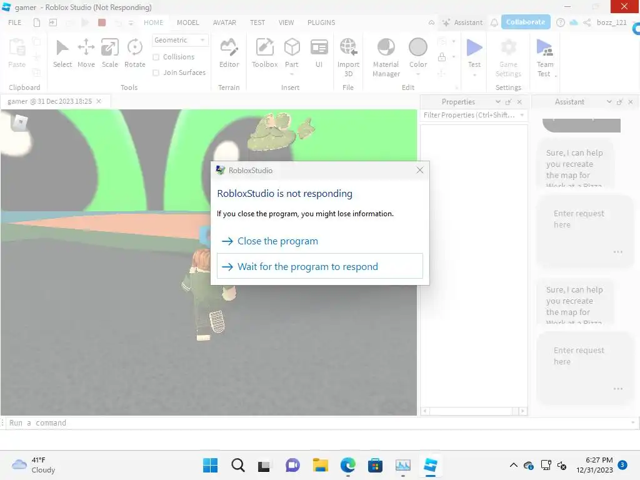This screenshot has height=480, width=640.
Task: Switch to the TEST ribbon tab
Action: [257, 22]
